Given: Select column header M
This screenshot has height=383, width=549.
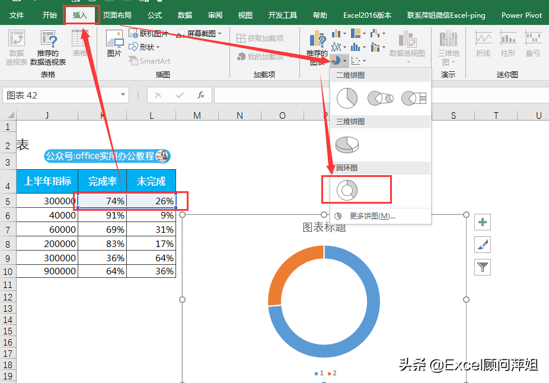Looking at the screenshot, I should point(197,115).
